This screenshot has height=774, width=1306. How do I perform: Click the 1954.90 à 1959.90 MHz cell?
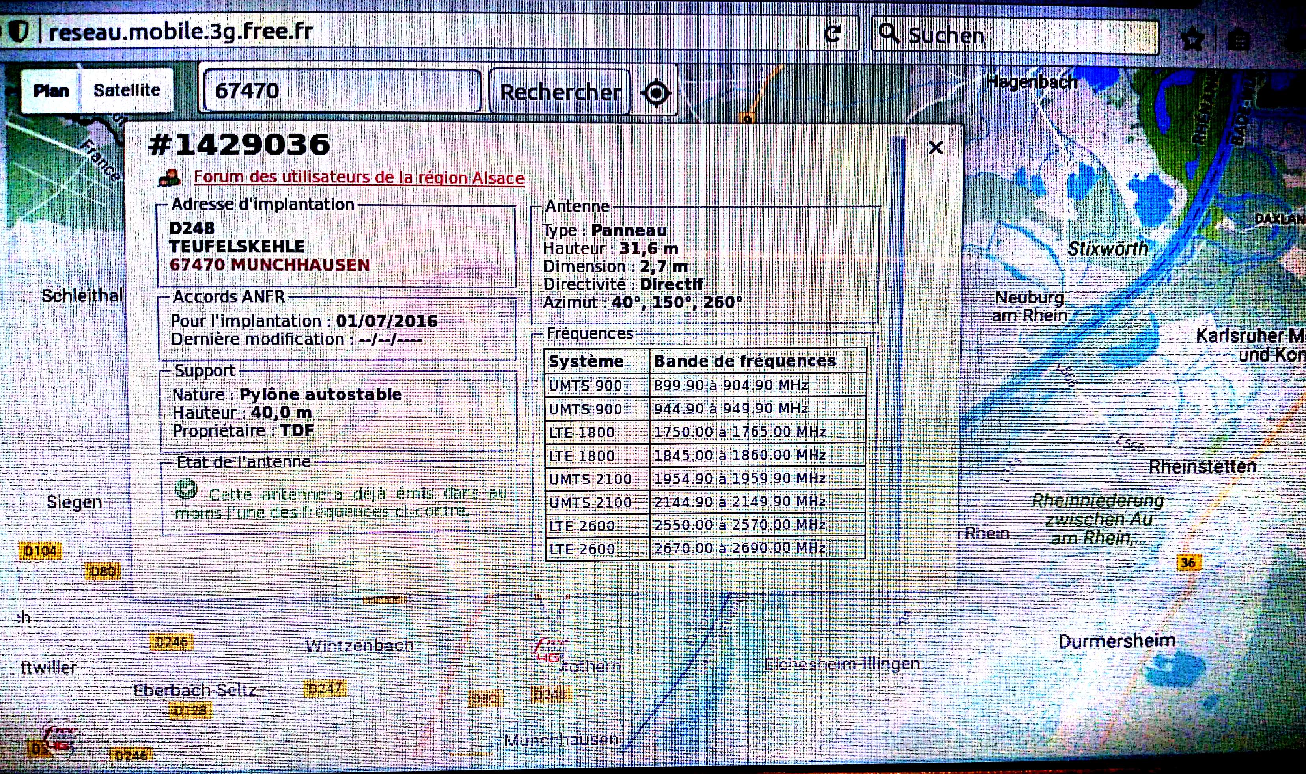pos(757,478)
